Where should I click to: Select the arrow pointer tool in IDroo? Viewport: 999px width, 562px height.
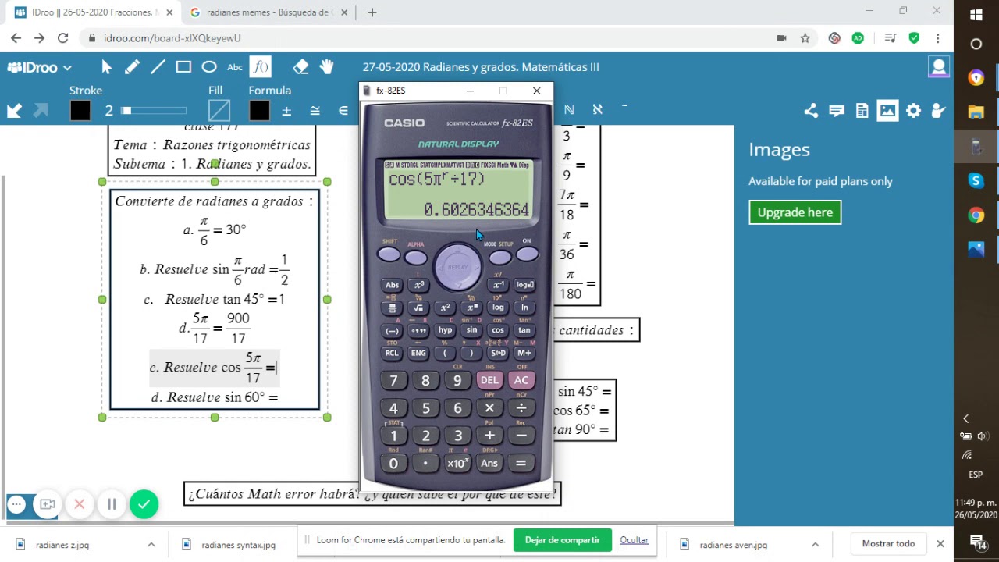tap(107, 67)
